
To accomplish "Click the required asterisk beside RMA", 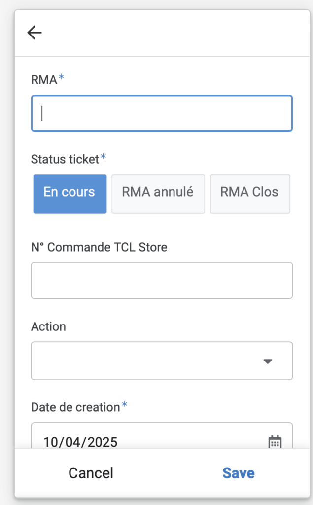I will (x=61, y=77).
